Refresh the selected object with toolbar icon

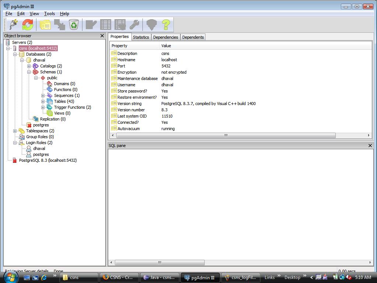[x=28, y=25]
